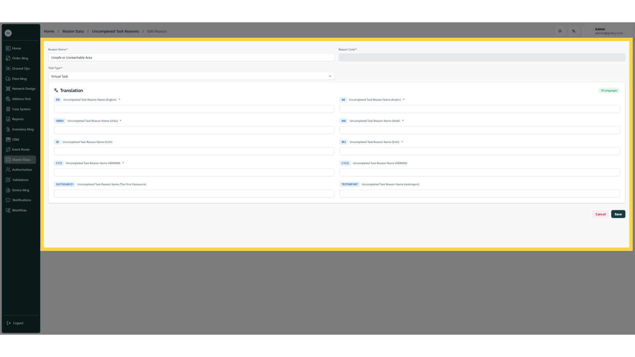The height and width of the screenshot is (357, 635).
Task: Click the Logout icon
Action: click(x=9, y=323)
